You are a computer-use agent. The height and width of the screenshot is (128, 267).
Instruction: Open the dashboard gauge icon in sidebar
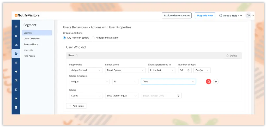[16, 36]
